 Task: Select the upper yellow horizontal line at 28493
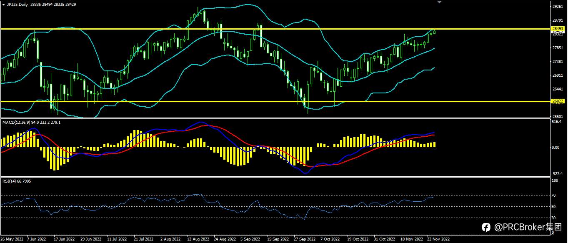point(275,29)
